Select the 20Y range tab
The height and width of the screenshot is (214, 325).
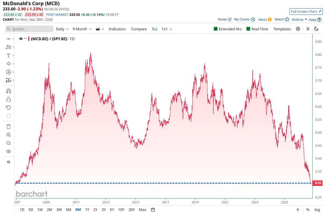click(132, 210)
